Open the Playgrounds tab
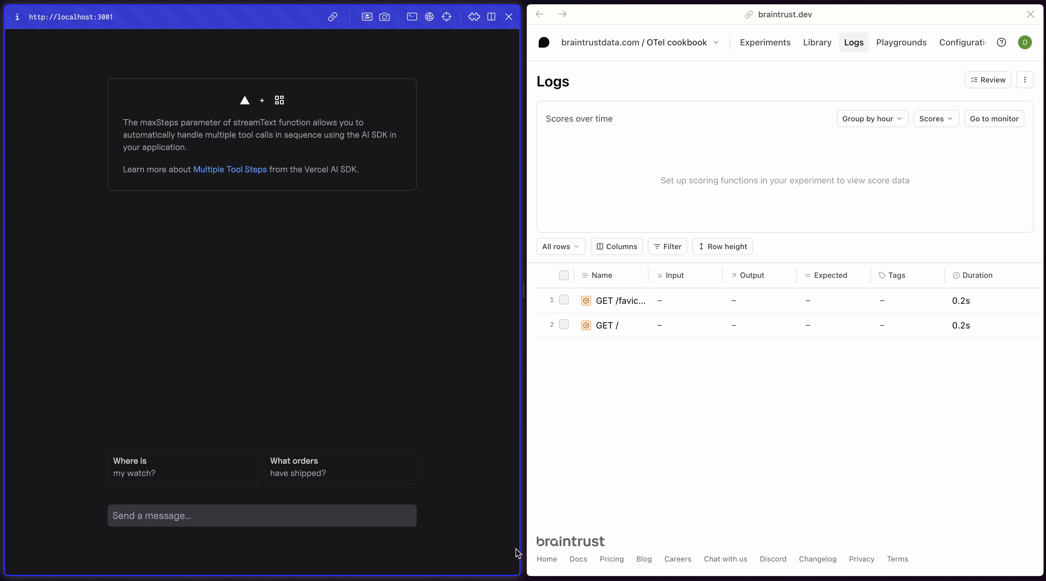Image resolution: width=1046 pixels, height=581 pixels. pyautogui.click(x=901, y=42)
